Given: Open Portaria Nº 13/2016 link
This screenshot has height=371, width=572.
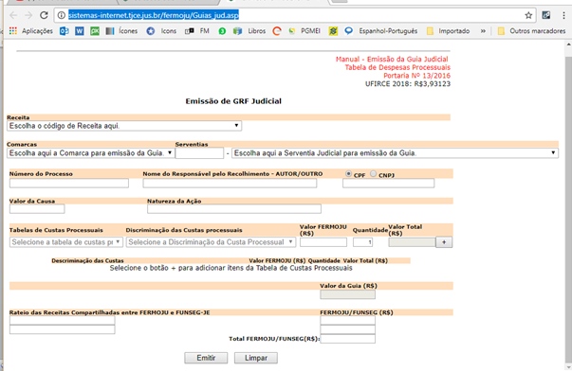Looking at the screenshot, I should (x=417, y=76).
